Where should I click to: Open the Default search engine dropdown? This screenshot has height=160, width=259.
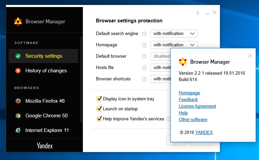(x=174, y=34)
